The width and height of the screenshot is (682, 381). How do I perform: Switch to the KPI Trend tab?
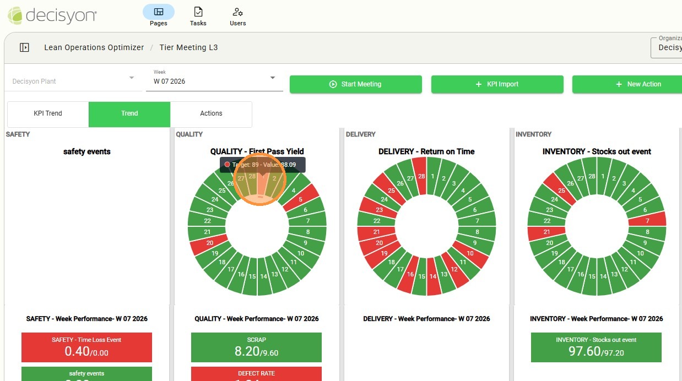point(48,113)
